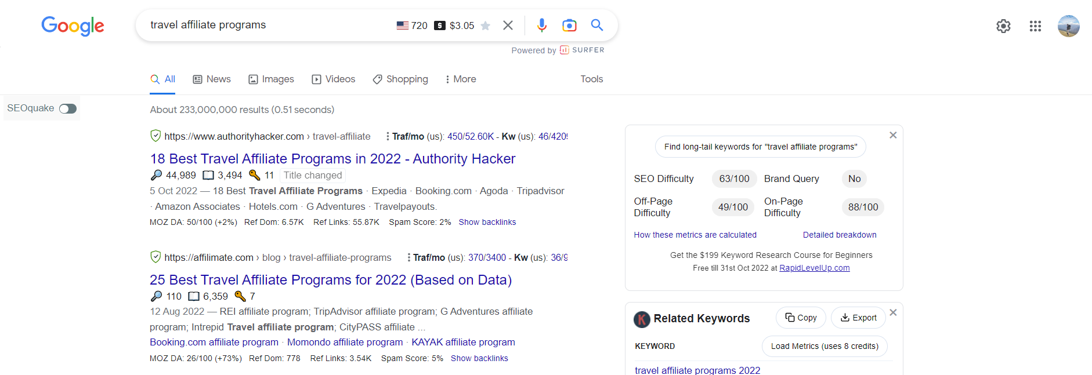Switch to the Images tab

click(x=271, y=79)
